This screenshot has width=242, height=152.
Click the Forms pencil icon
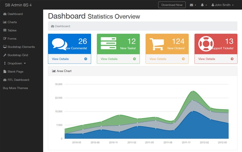click(5, 39)
